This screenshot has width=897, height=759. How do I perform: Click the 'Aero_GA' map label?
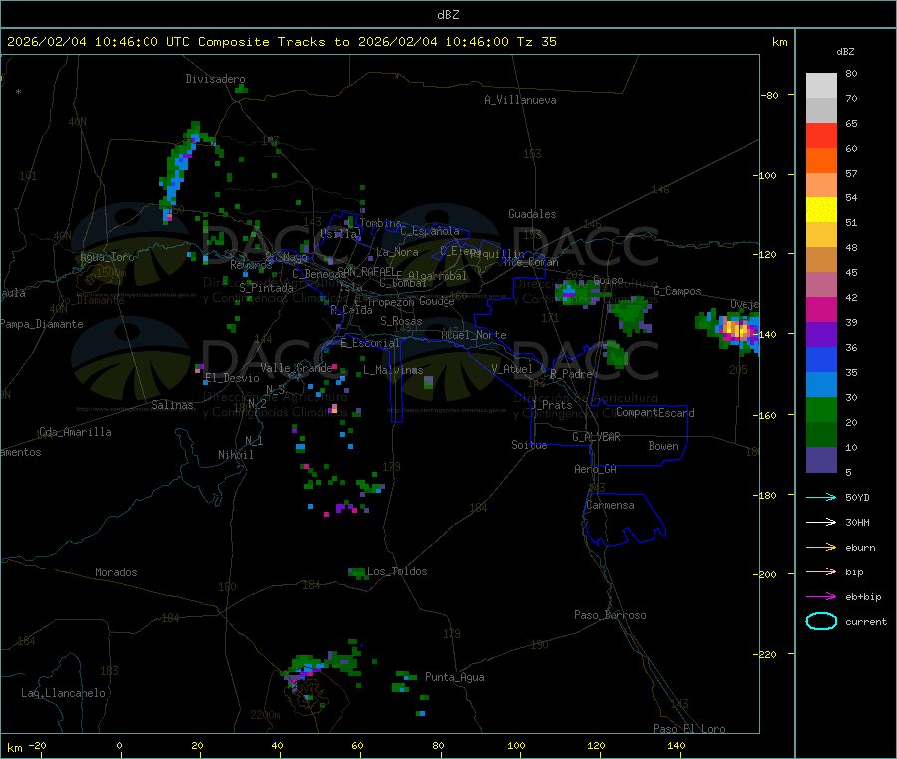tap(596, 469)
